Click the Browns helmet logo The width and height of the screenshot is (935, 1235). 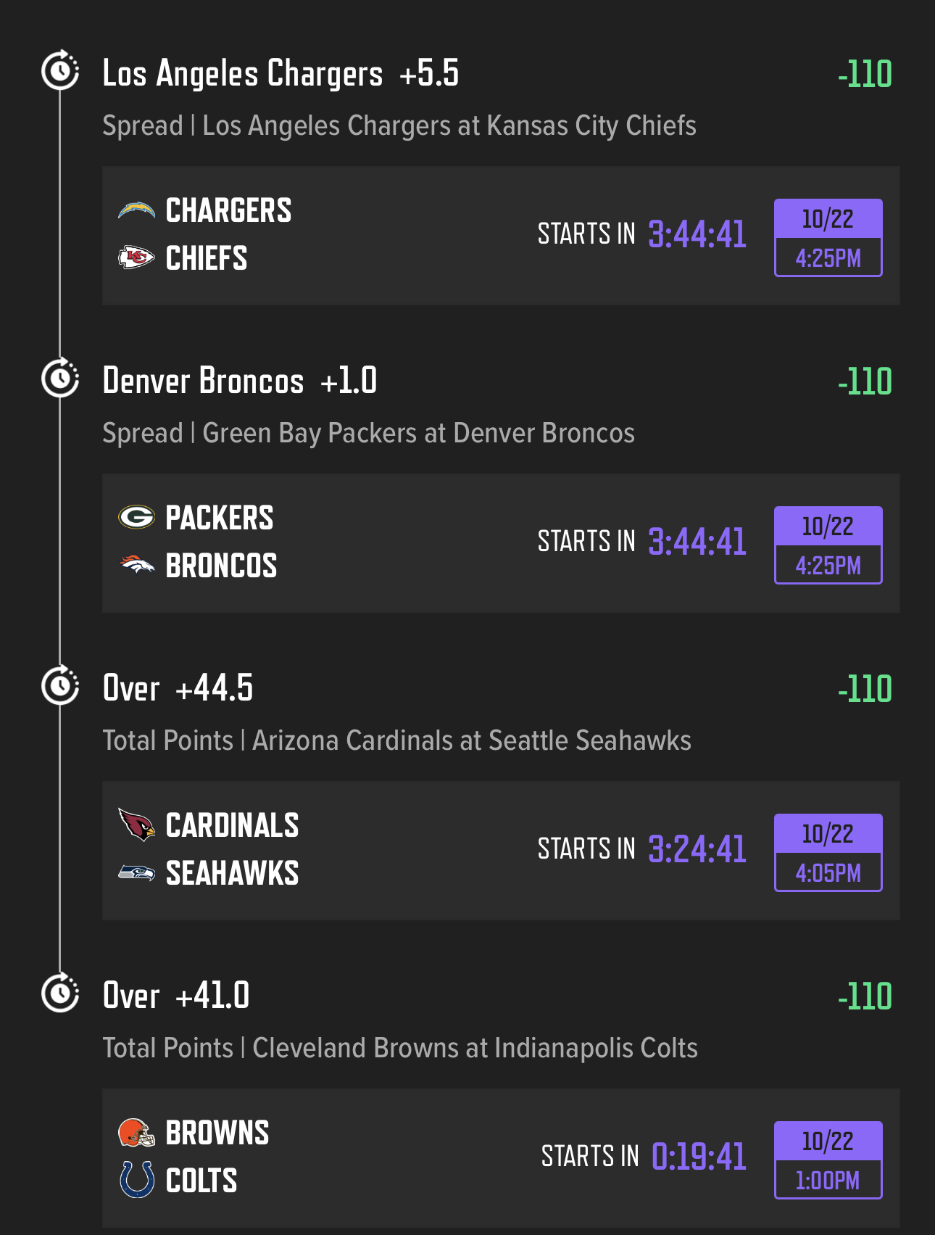(136, 1132)
